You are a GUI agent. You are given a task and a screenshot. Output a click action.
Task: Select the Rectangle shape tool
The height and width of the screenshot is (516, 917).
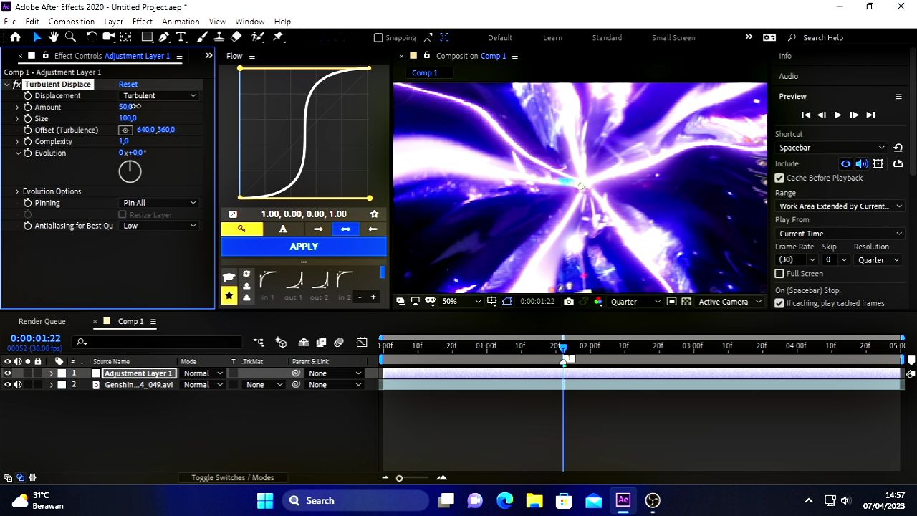point(147,37)
